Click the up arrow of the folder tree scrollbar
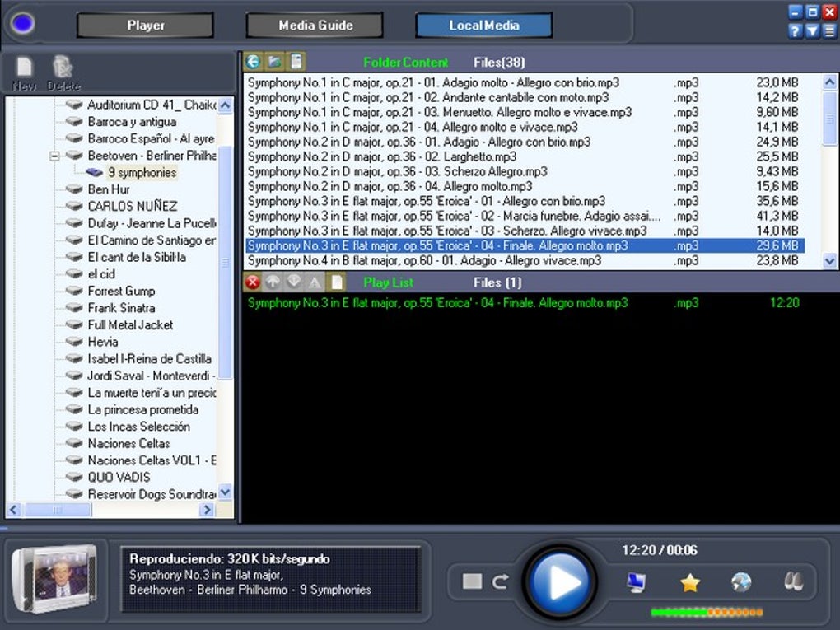 click(x=226, y=105)
